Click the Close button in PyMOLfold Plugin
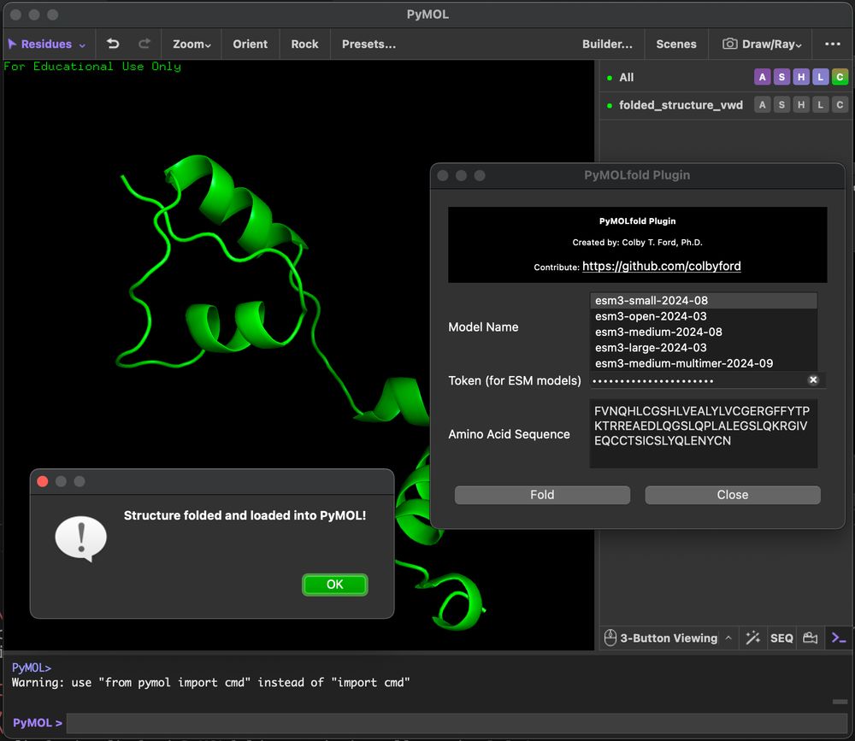Screen dimensions: 855x741 point(733,495)
